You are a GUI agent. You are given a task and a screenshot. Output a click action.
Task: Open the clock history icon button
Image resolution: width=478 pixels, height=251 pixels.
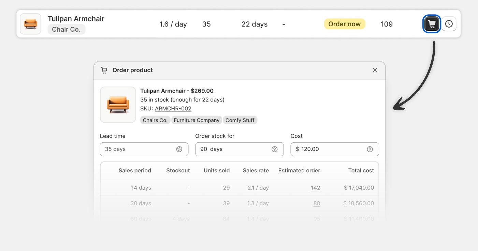(449, 24)
